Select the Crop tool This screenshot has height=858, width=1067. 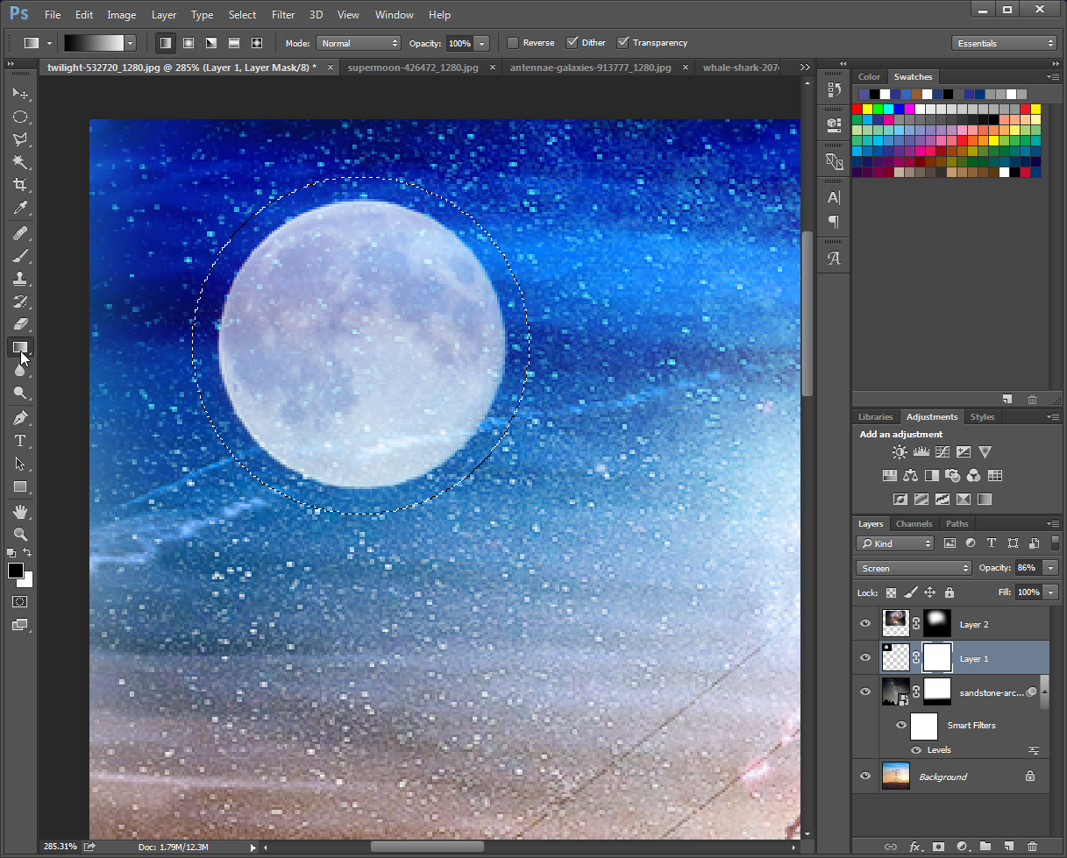coord(19,185)
